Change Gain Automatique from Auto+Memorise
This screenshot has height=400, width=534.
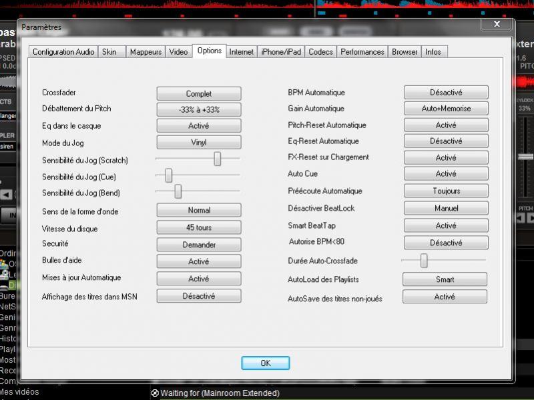(x=446, y=108)
